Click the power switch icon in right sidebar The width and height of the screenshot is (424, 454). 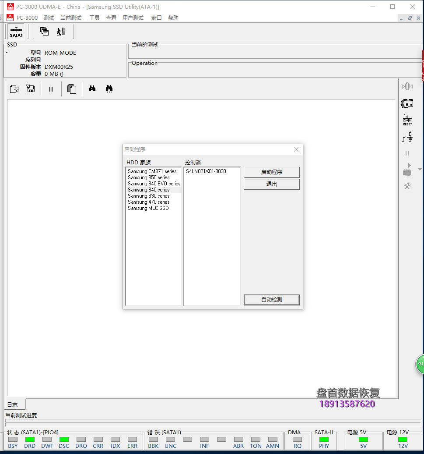pos(407,137)
